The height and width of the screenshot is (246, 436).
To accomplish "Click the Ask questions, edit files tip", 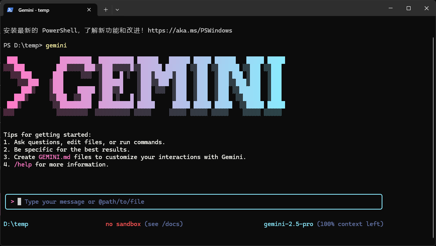I will [x=84, y=142].
